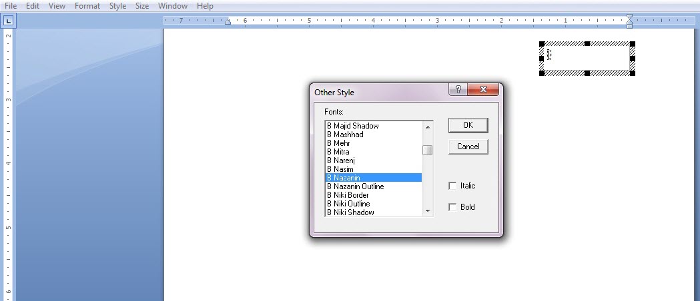This screenshot has height=301, width=700.
Task: Enable the Italic checkbox
Action: point(453,186)
